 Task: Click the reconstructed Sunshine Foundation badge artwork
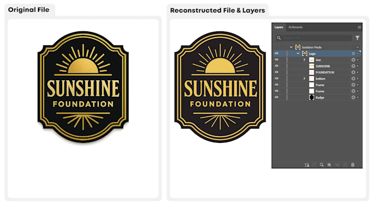(220, 87)
